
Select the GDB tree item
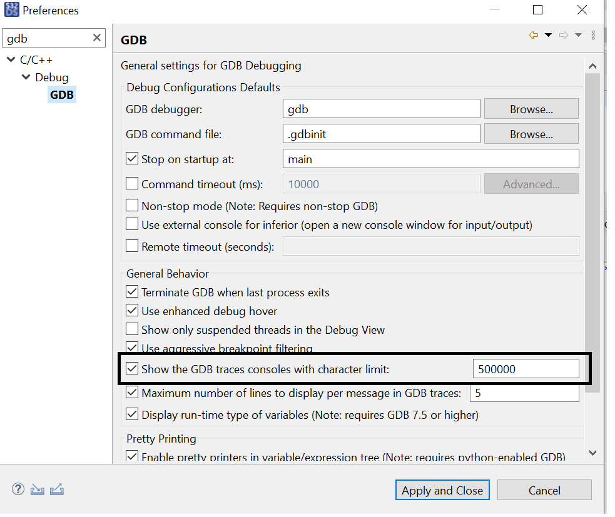(x=62, y=94)
